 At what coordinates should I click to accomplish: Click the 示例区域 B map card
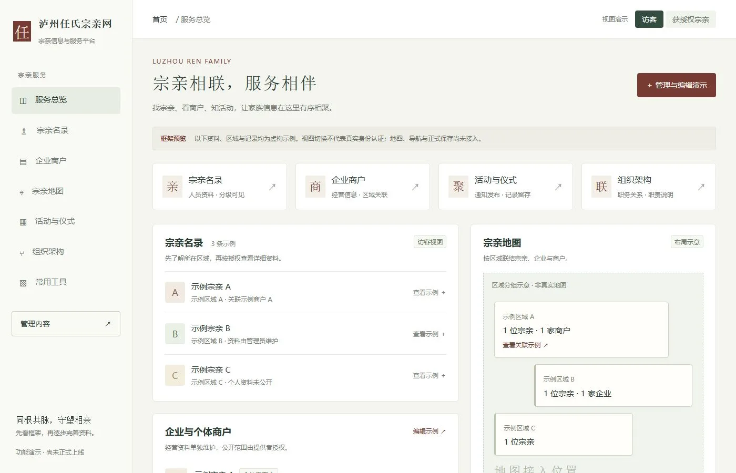pyautogui.click(x=613, y=386)
